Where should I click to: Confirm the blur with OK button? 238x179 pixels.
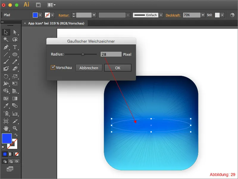118,68
